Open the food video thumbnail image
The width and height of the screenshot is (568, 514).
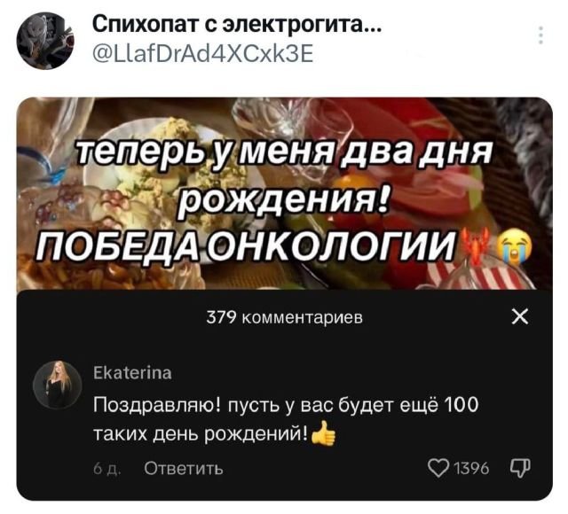[284, 193]
